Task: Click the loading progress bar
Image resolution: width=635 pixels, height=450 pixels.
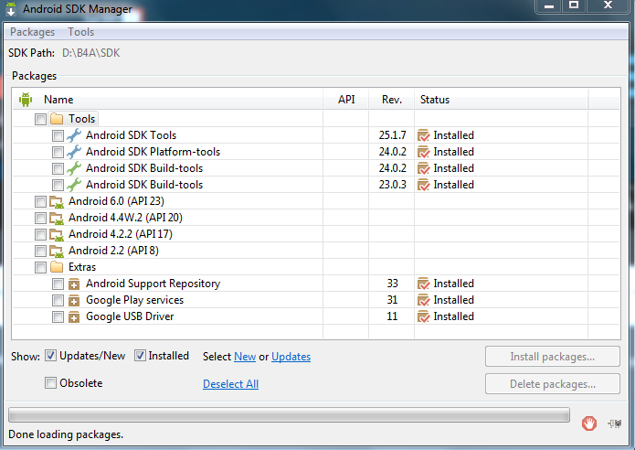Action: point(289,415)
